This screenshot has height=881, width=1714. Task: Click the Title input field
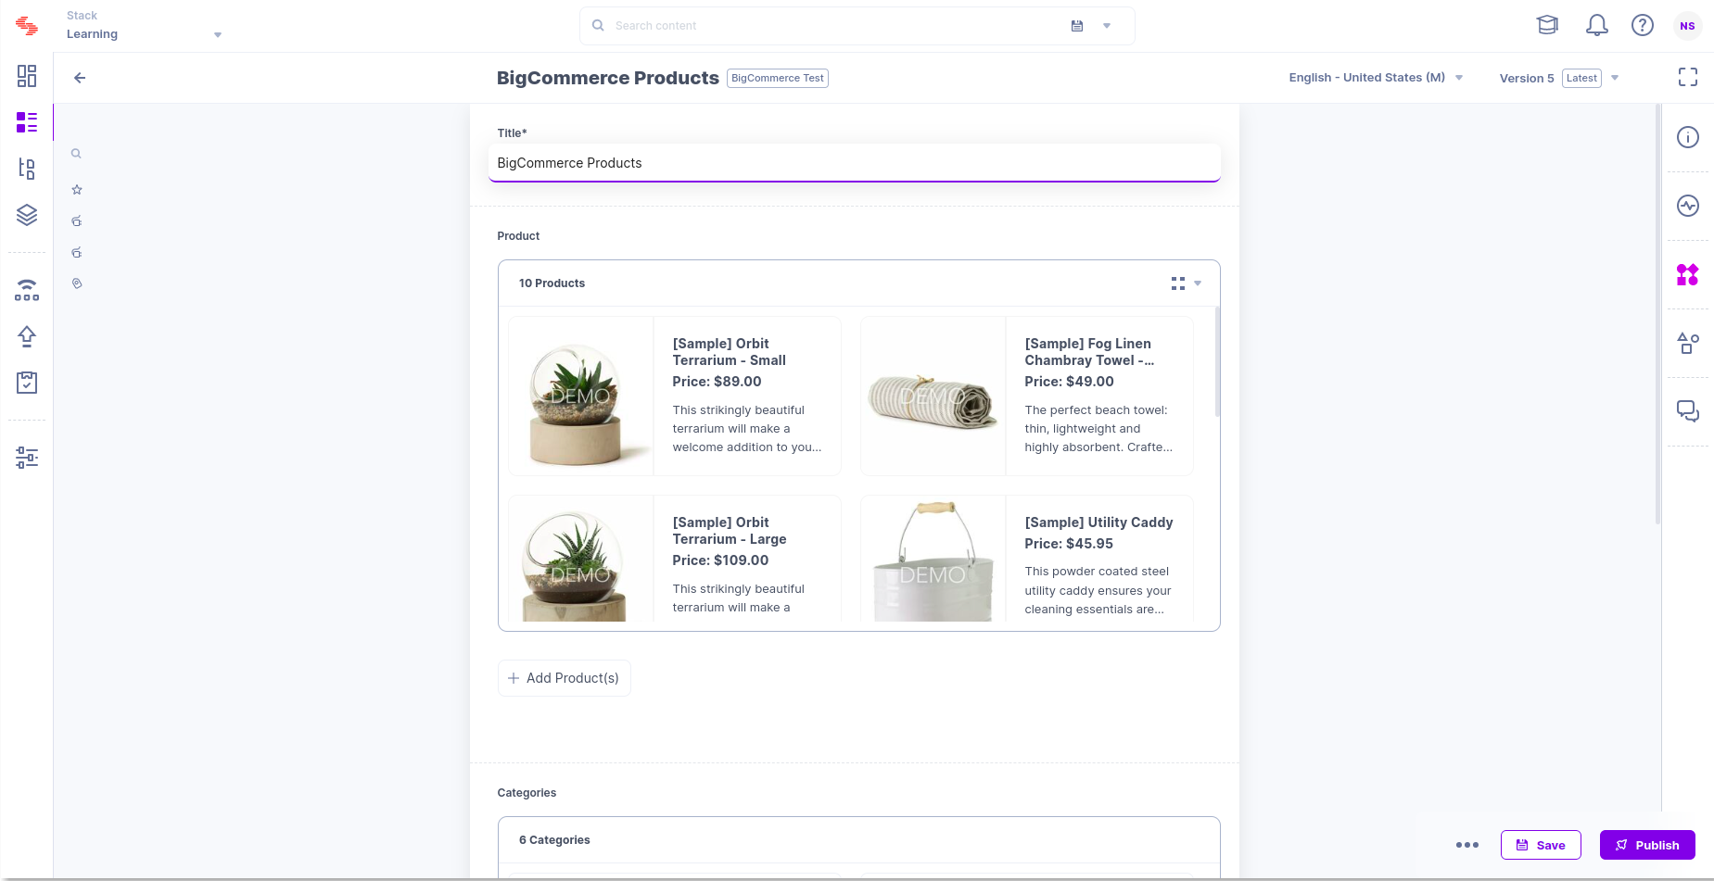[854, 163]
